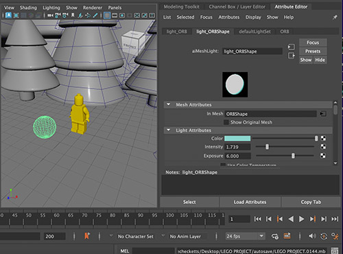Toggle the field chart icon
This screenshot has height=254, width=343.
tap(137, 15)
